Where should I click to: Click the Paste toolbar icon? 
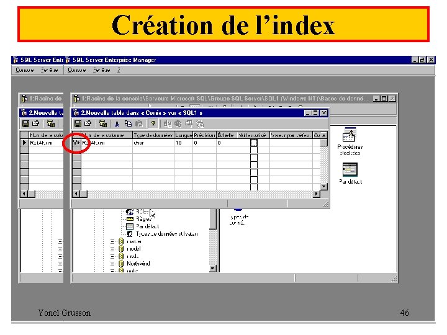tap(139, 123)
